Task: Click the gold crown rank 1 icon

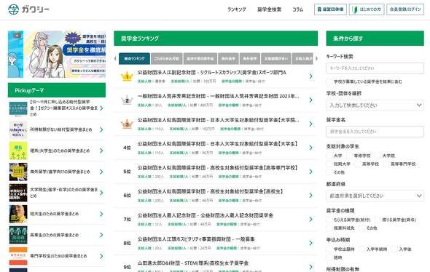Action: point(127,76)
